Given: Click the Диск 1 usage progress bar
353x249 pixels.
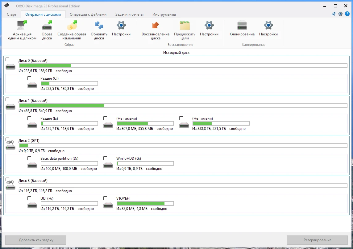Looking at the screenshot, I should [183, 106].
